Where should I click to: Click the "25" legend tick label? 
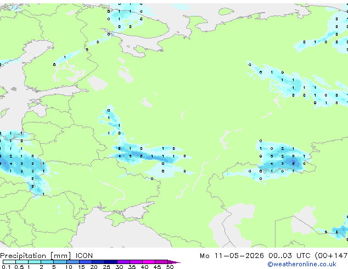pos(106,267)
